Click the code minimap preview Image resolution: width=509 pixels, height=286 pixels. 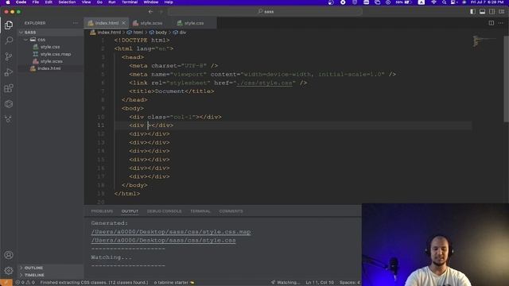pos(484,41)
